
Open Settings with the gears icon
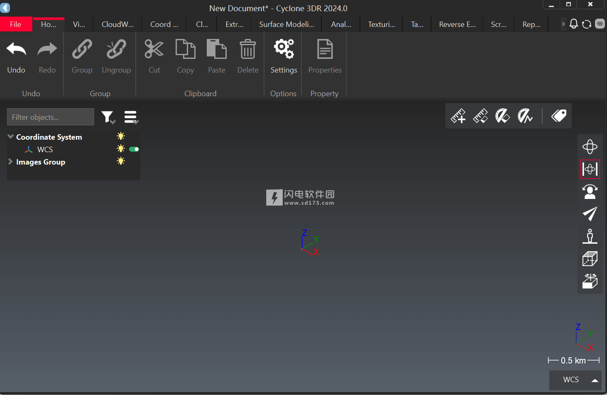coord(284,49)
